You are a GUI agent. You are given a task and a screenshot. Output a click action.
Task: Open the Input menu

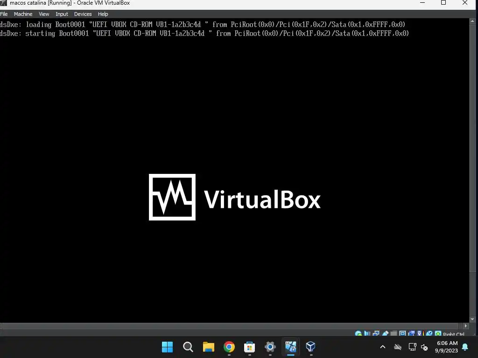(62, 14)
